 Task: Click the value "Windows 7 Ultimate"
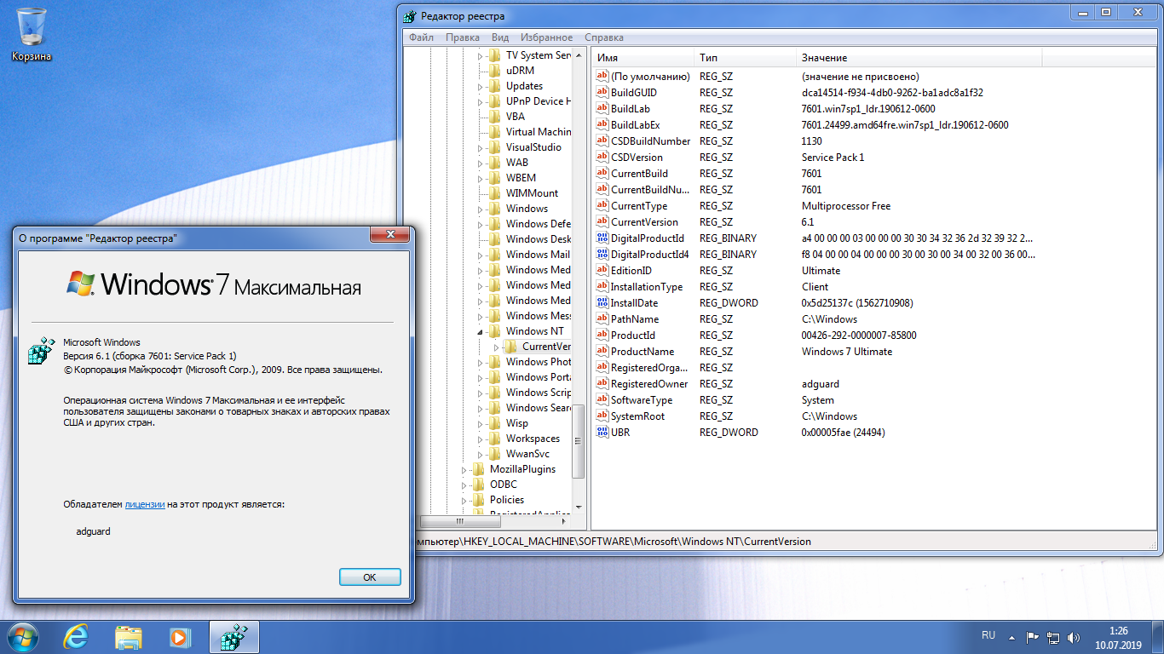click(847, 351)
